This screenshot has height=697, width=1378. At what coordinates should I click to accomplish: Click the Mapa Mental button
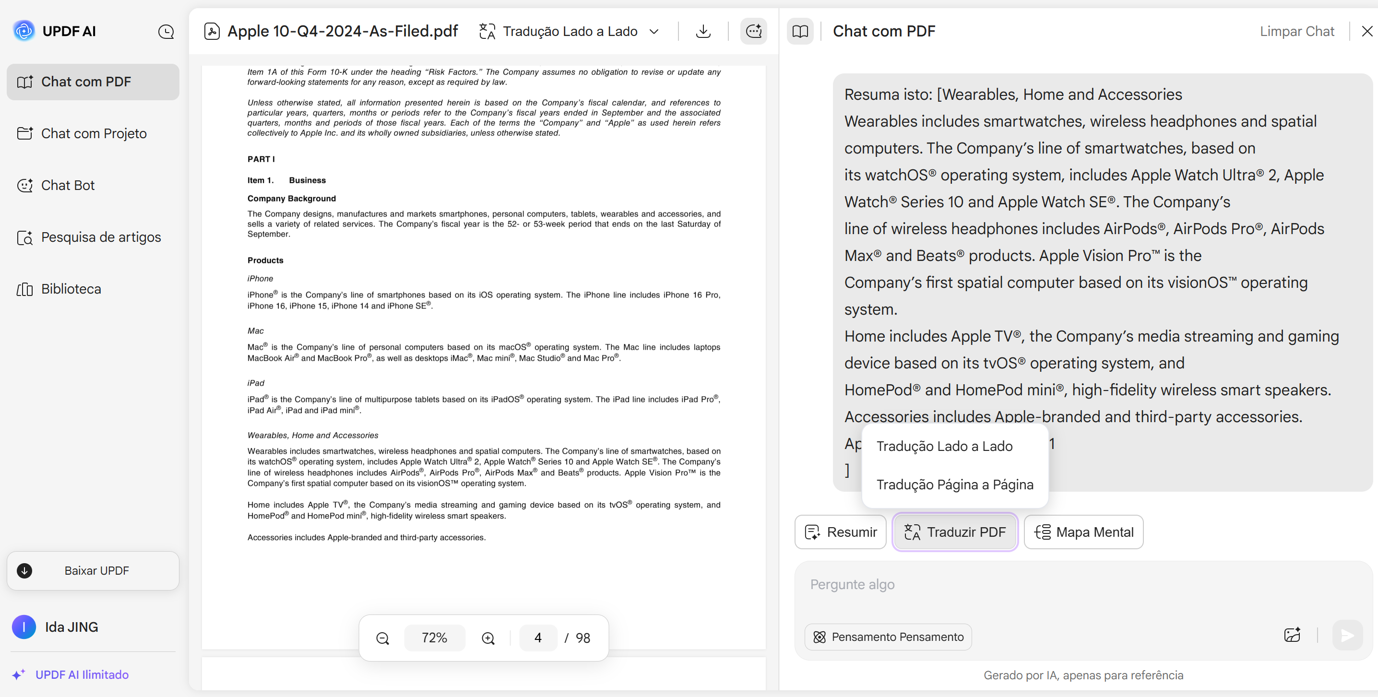[1084, 532]
